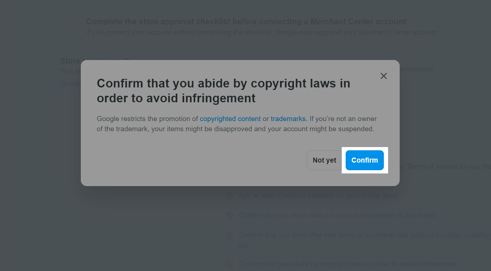Click the Merchant Center checklist banner heading
This screenshot has height=271, width=491.
point(246,22)
